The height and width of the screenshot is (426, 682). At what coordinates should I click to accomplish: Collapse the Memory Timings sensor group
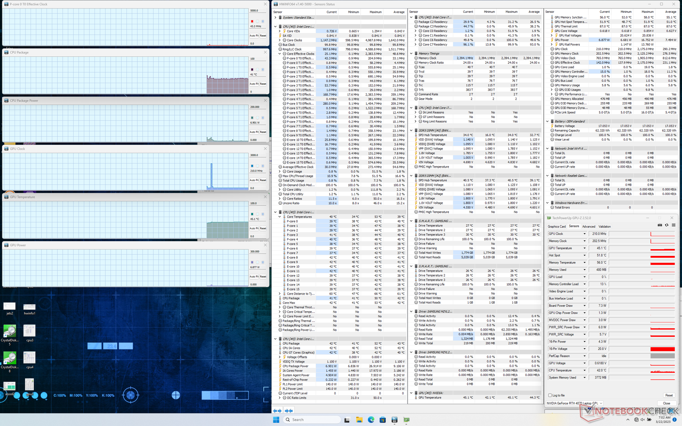click(411, 54)
